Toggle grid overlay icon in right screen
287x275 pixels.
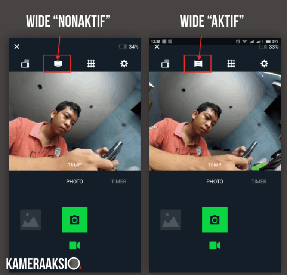click(x=231, y=64)
